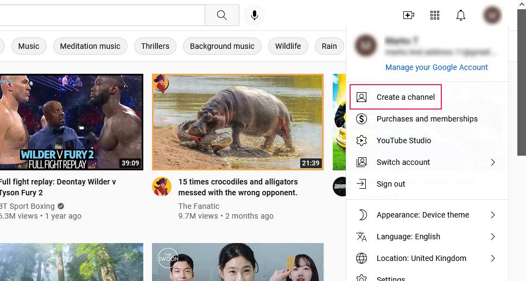Open hippo and crocodile video thumbnail
526x281 pixels.
[x=238, y=122]
